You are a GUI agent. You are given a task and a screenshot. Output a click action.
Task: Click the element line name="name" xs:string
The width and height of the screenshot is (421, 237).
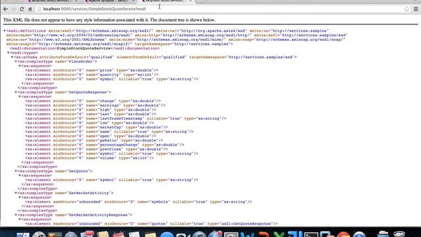(109, 132)
